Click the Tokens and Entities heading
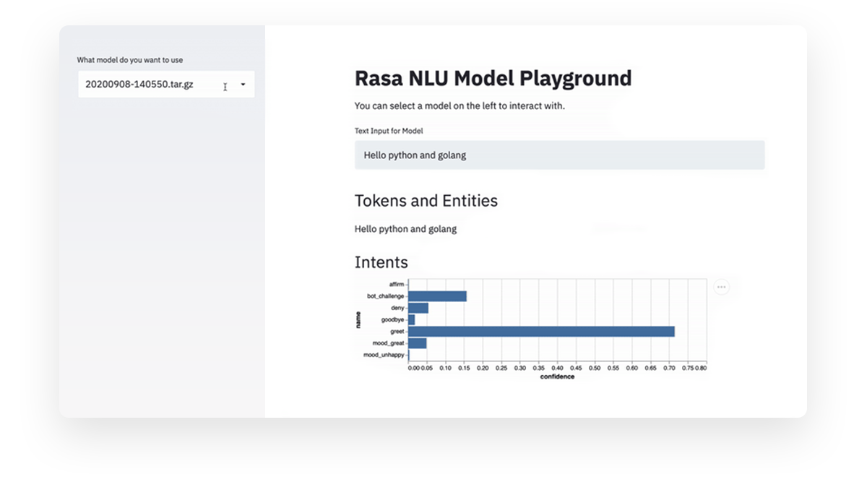The image size is (867, 477). click(x=426, y=200)
